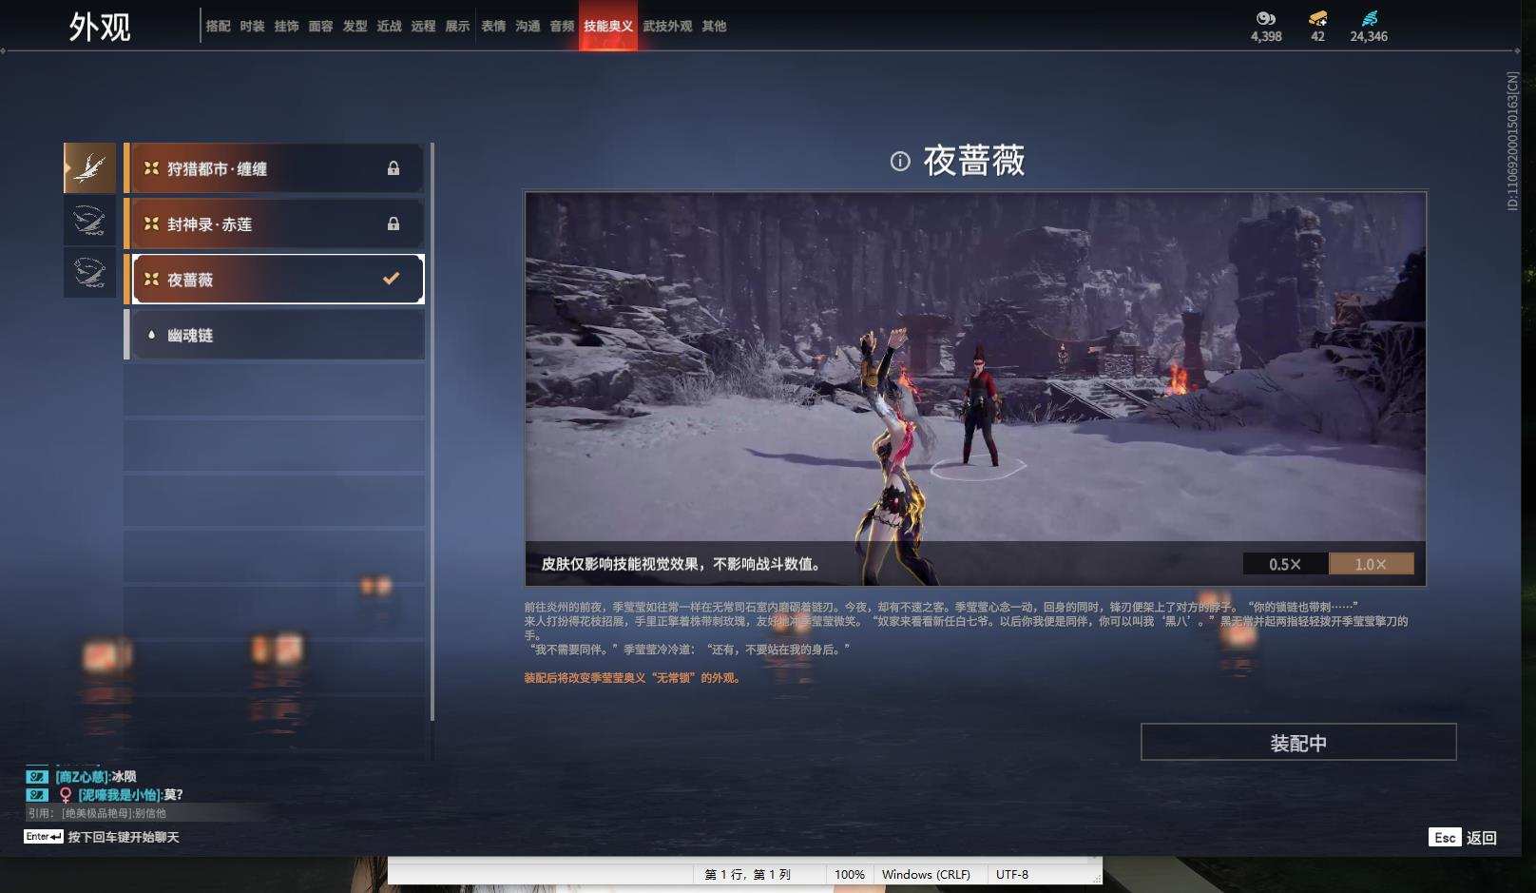
Task: Set preview speed to 0.5×
Action: tap(1285, 564)
